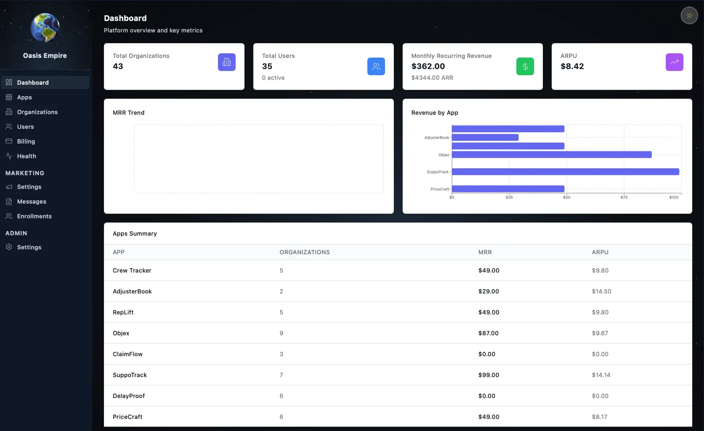Click the Oasis Empire globe logo
704x431 pixels.
coord(45,28)
